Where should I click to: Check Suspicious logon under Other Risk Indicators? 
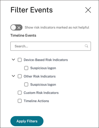26,84
